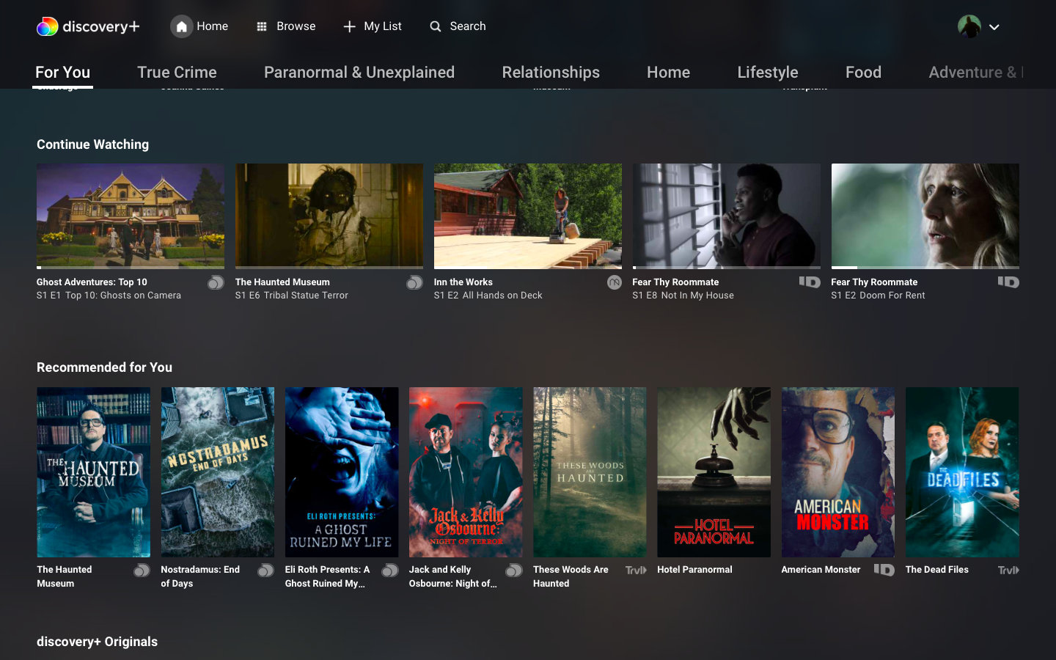
Task: Resume Fear Thy Roommate Doom For Rent thumbnail
Action: tap(925, 216)
